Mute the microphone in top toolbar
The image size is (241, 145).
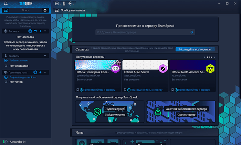point(64,3)
